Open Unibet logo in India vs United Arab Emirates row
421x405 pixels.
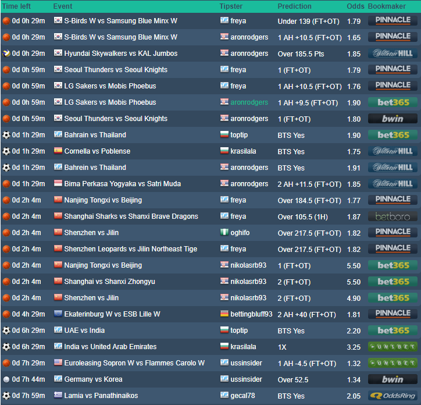393,347
